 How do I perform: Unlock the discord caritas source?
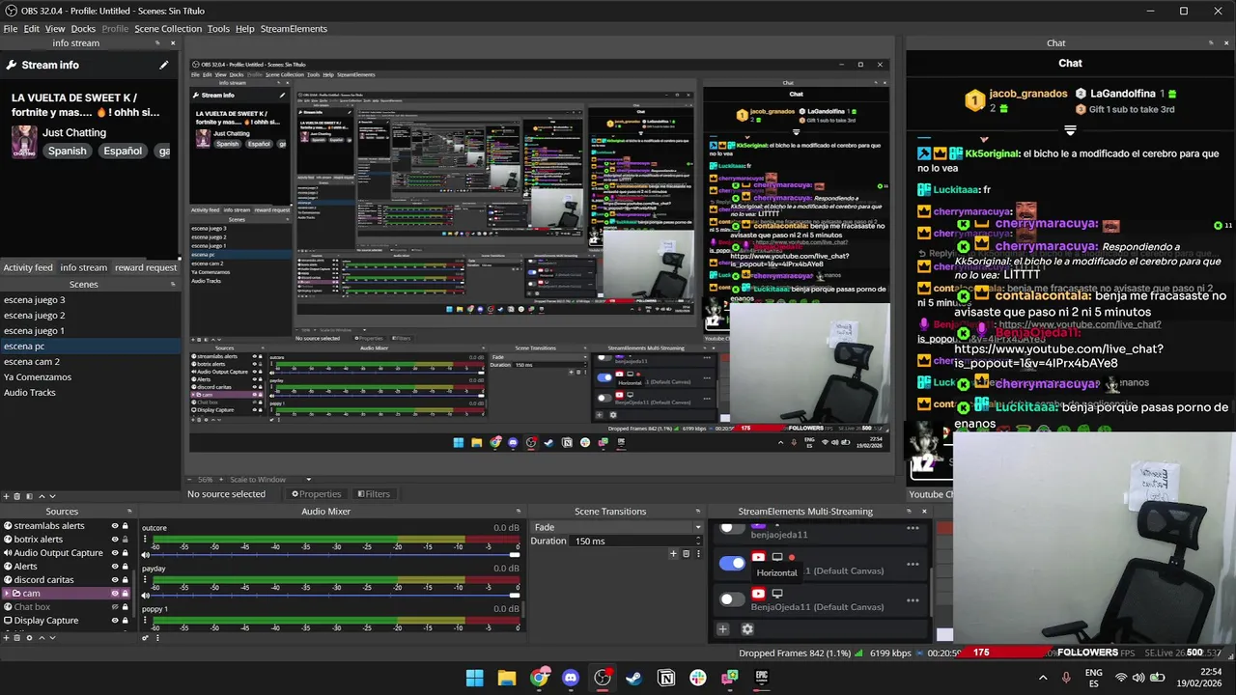126,580
